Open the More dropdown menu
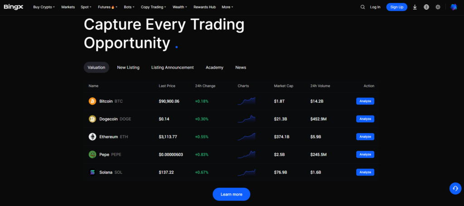This screenshot has height=206, width=464. point(227,7)
